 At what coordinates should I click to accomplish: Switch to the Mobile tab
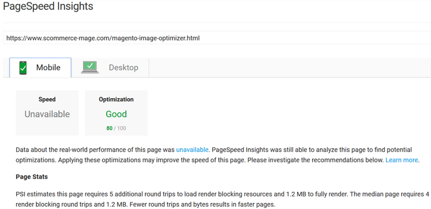coord(40,68)
